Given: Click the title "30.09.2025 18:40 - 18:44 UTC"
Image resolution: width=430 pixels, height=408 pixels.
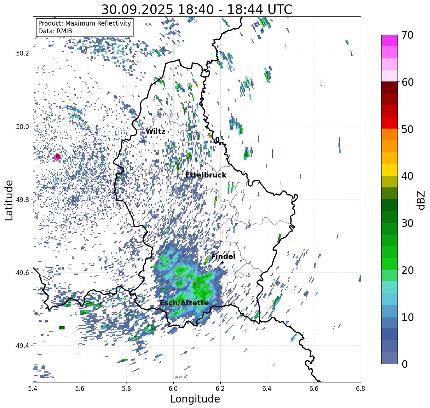Looking at the screenshot, I should point(197,9).
